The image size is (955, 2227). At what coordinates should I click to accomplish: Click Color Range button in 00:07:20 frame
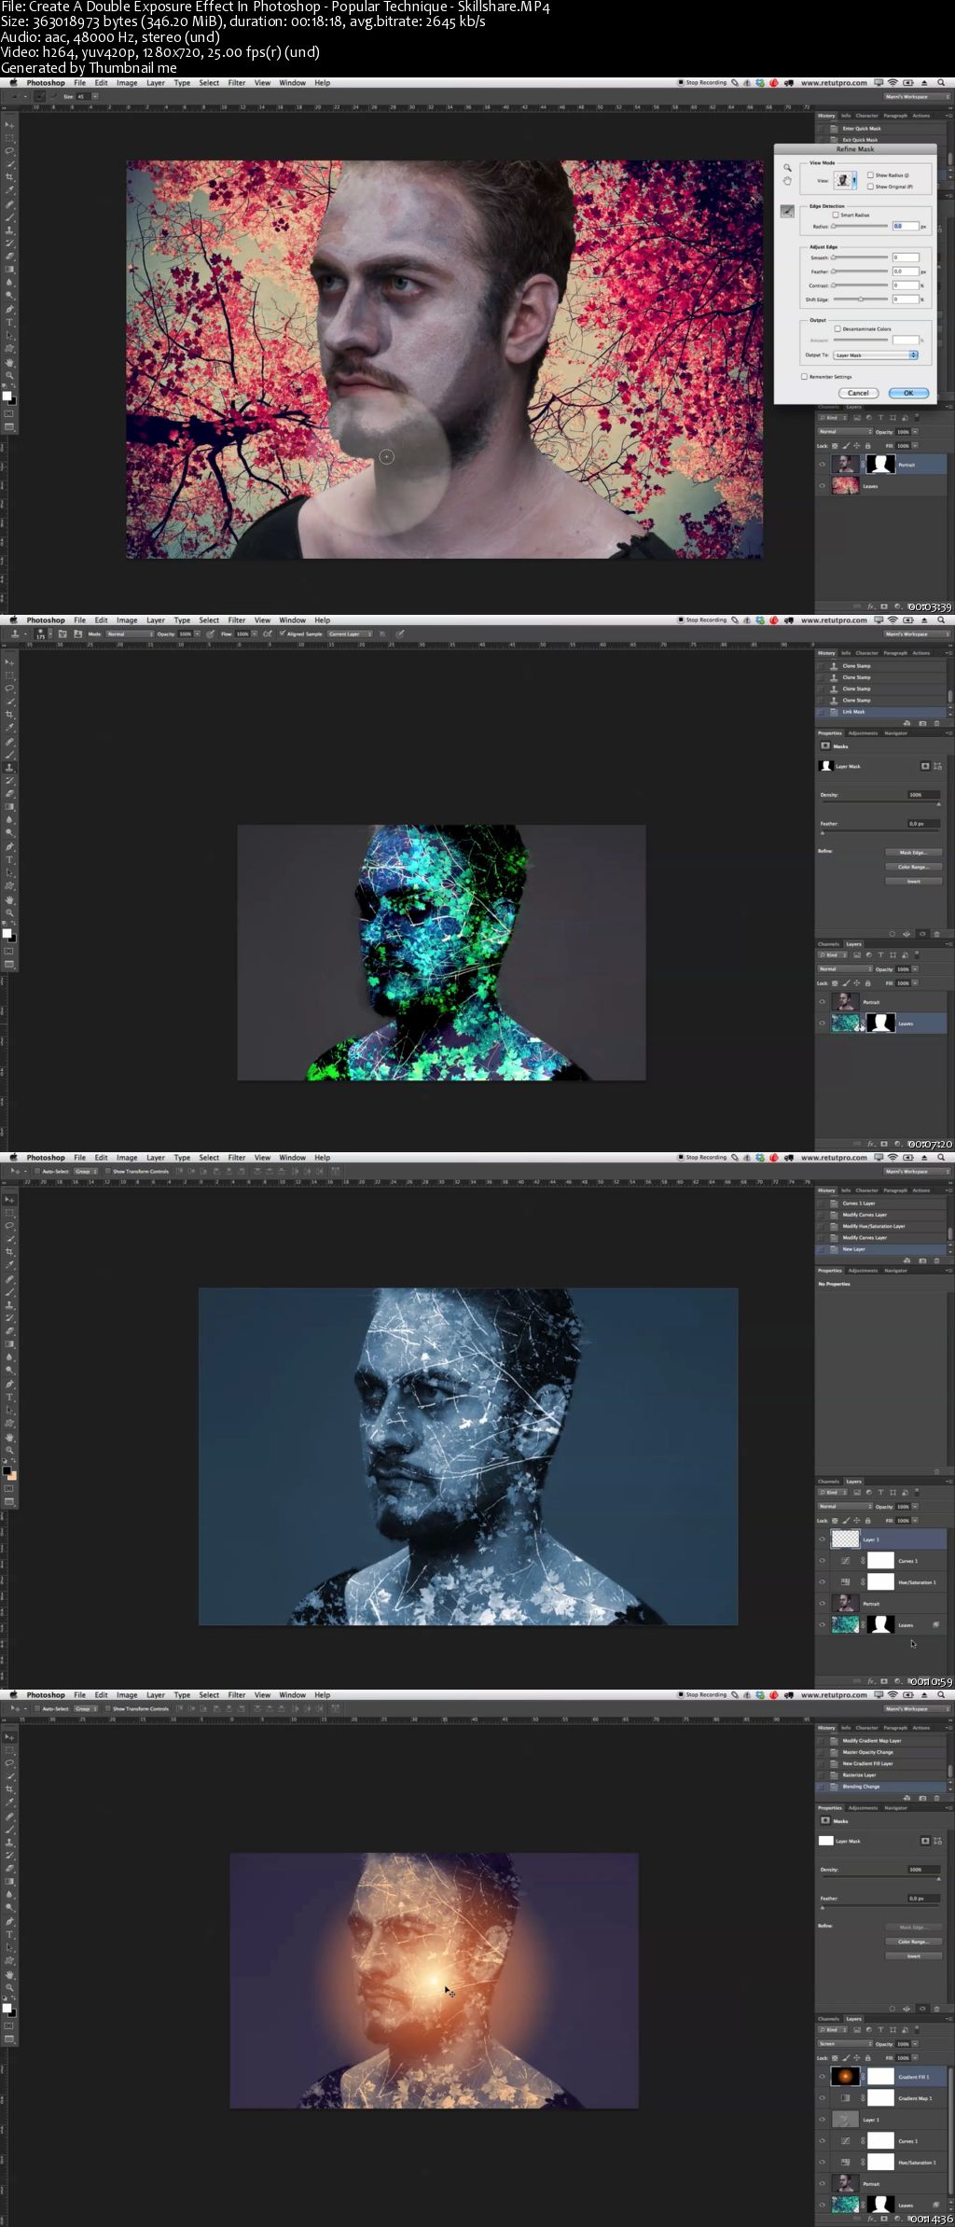pos(913,867)
